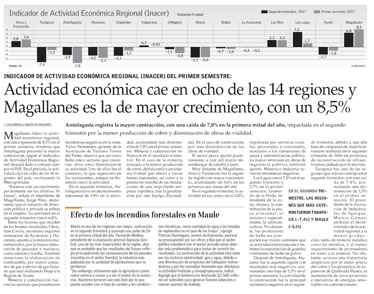Viewport: 374px width, 294px height.
Task: Click the gray Primer semestre 2017 legend swatch
Action: point(317,12)
